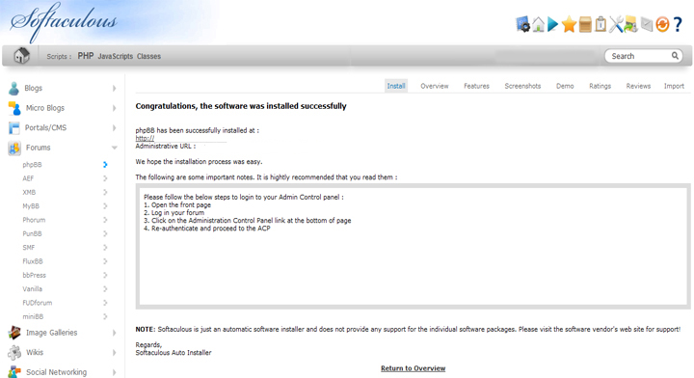Click the magnifier icon in search box
Image resolution: width=694 pixels, height=378 pixels.
(x=675, y=56)
